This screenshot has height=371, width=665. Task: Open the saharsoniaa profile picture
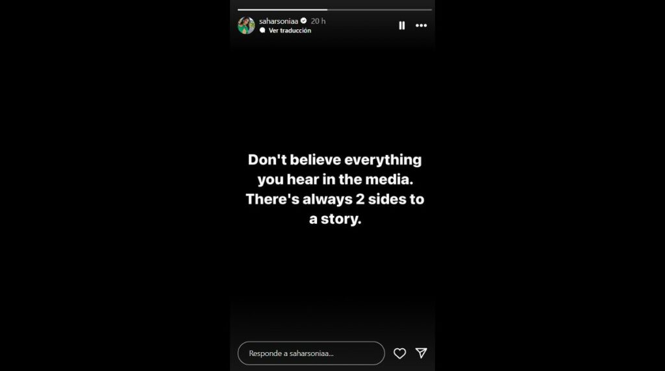(246, 25)
